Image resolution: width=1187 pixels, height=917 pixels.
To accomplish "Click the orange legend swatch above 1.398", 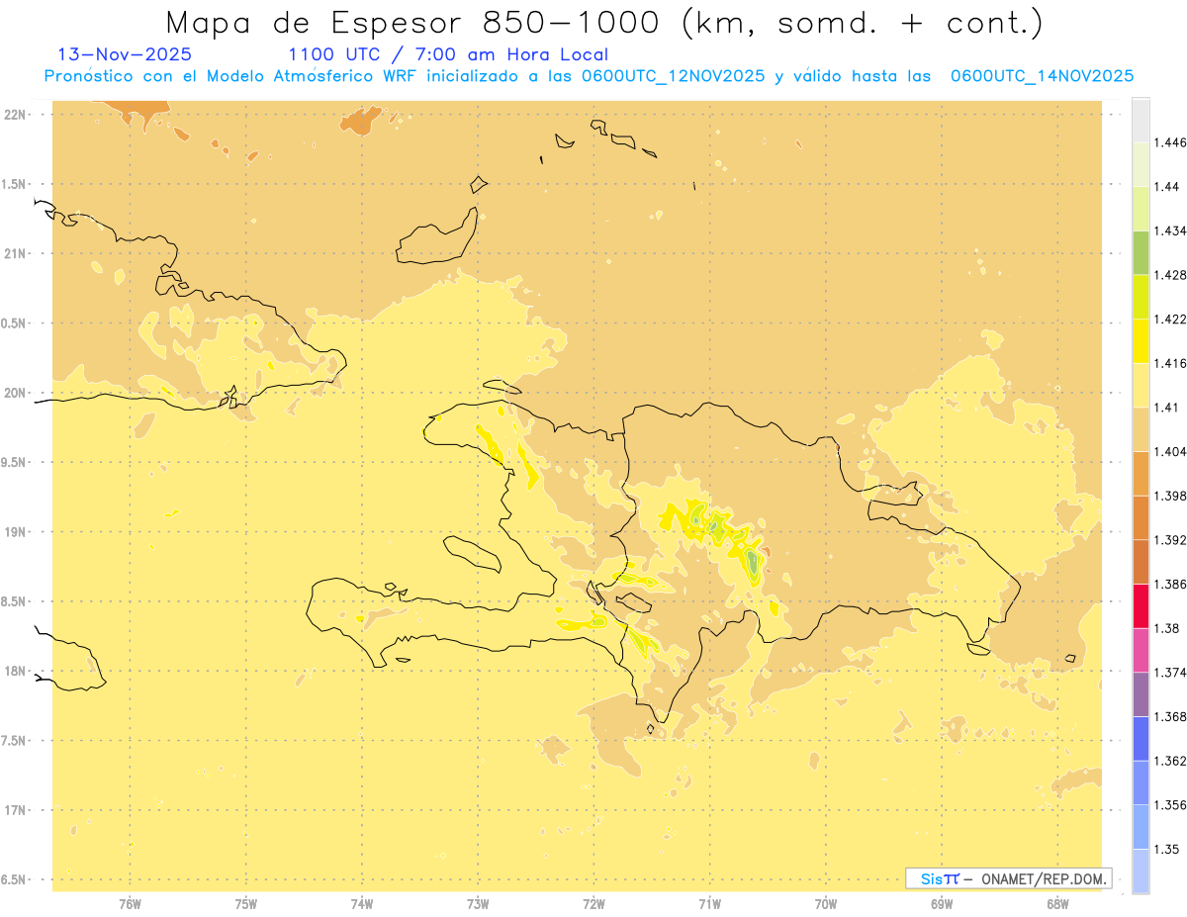I will [1141, 474].
